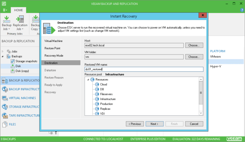Select the Disk (copy) node
The image size is (245, 142).
[x=20, y=71]
